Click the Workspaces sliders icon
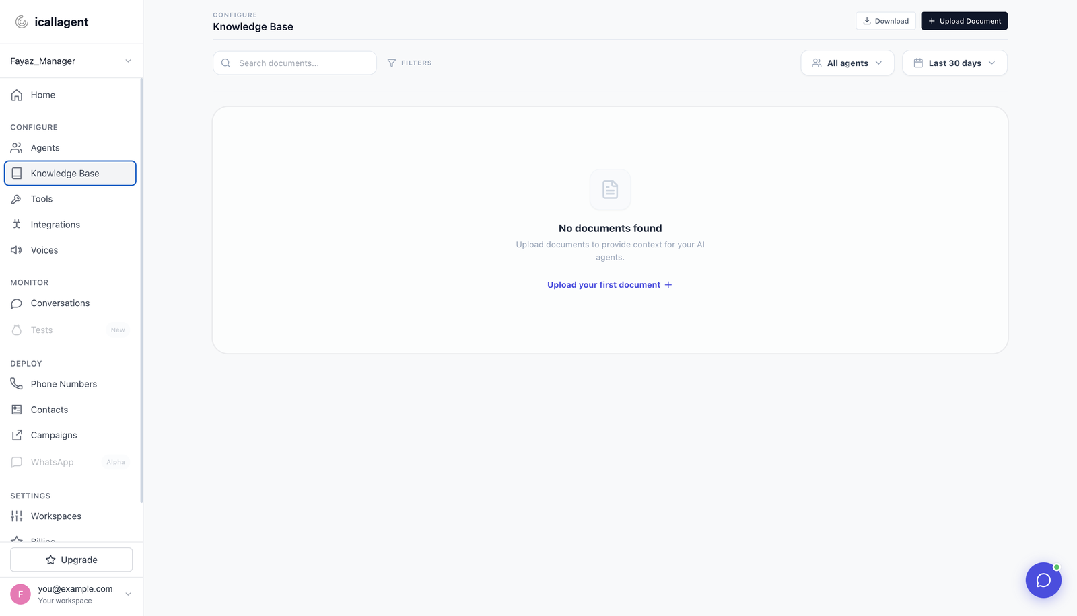 pyautogui.click(x=17, y=516)
